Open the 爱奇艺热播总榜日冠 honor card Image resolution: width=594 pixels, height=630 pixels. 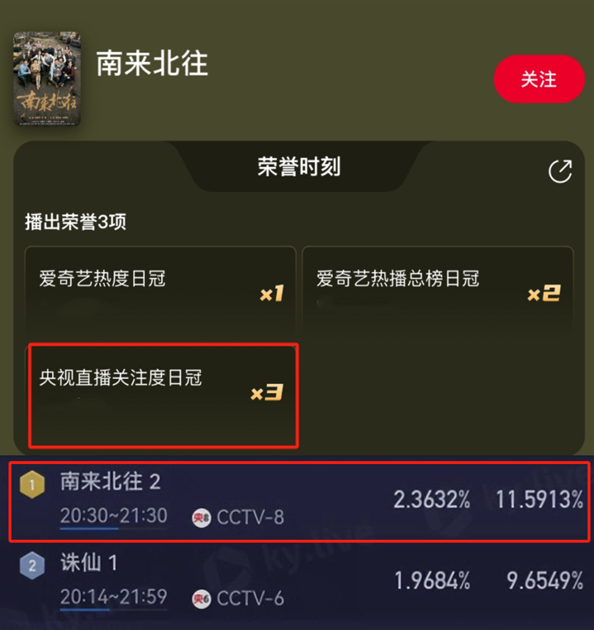tap(438, 292)
